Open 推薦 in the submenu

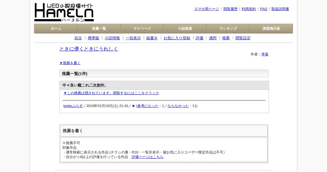tap(226, 38)
